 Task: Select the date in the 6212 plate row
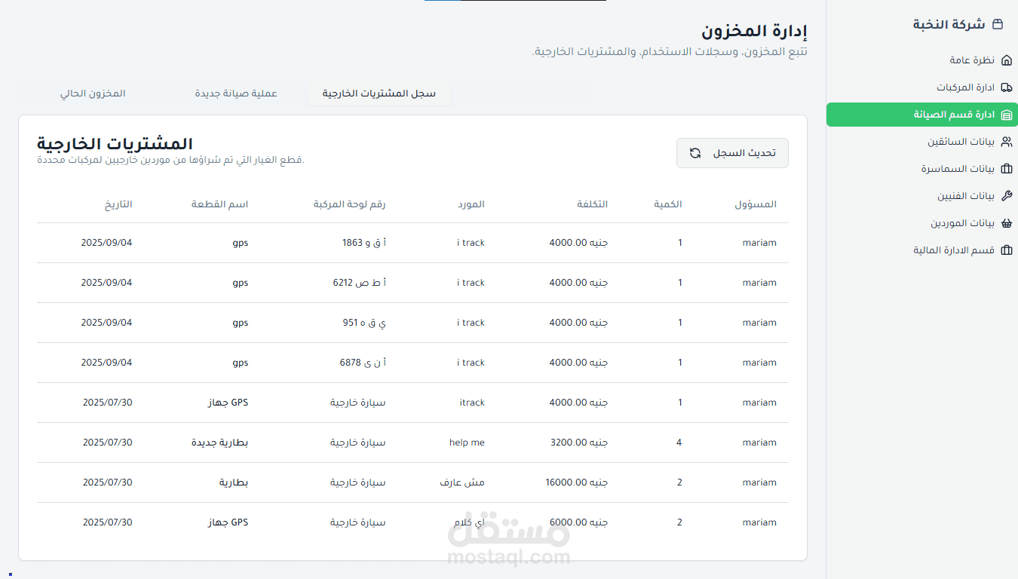click(107, 283)
